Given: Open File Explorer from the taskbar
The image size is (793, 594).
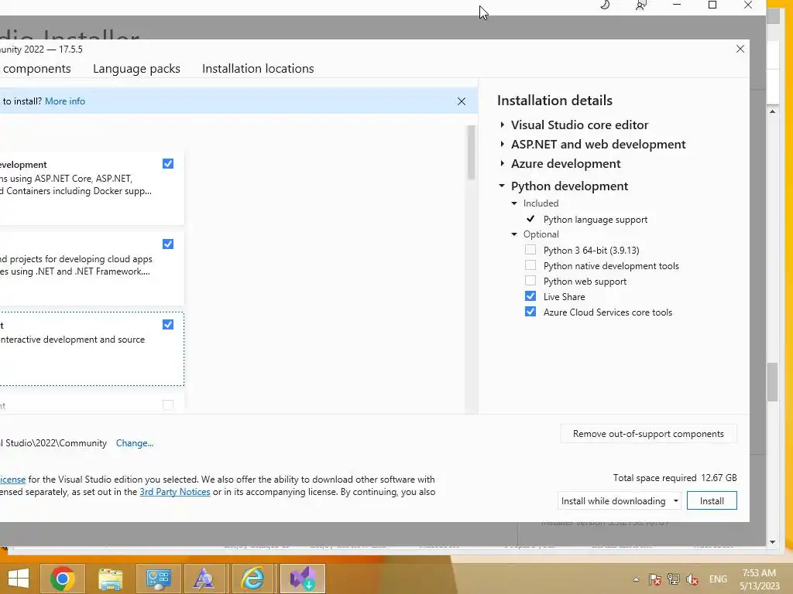Looking at the screenshot, I should [110, 579].
